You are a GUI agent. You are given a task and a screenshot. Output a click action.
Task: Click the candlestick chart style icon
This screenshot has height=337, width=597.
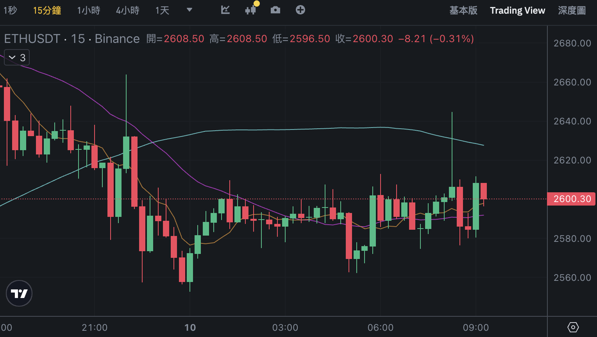[251, 10]
